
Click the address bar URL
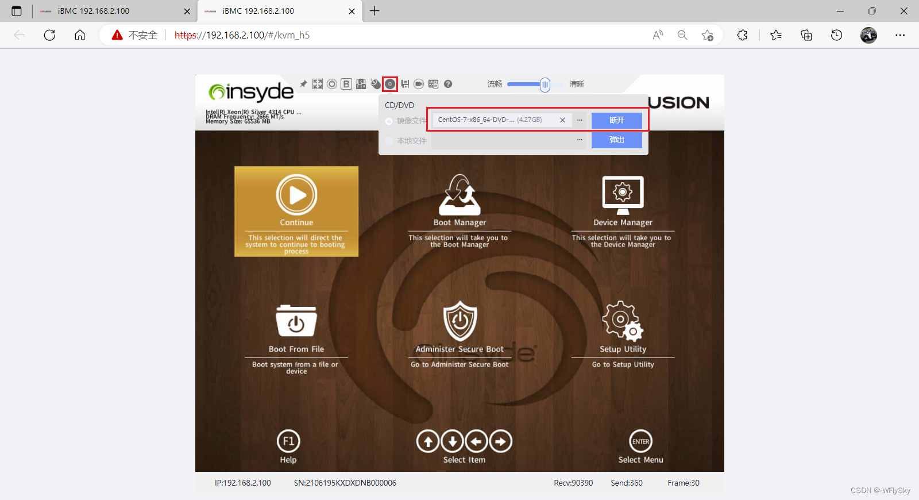(242, 35)
